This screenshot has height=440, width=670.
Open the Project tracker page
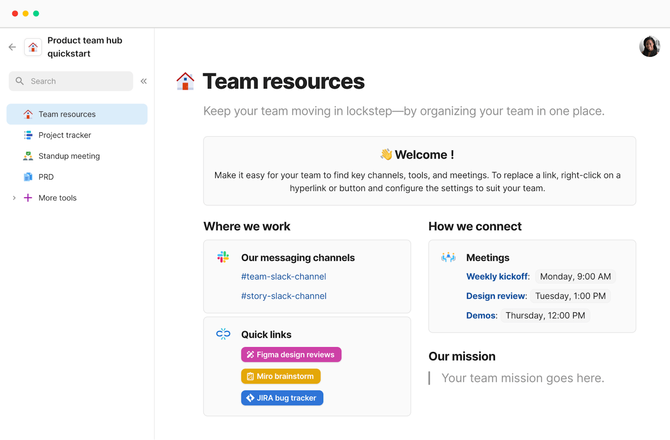(x=65, y=135)
